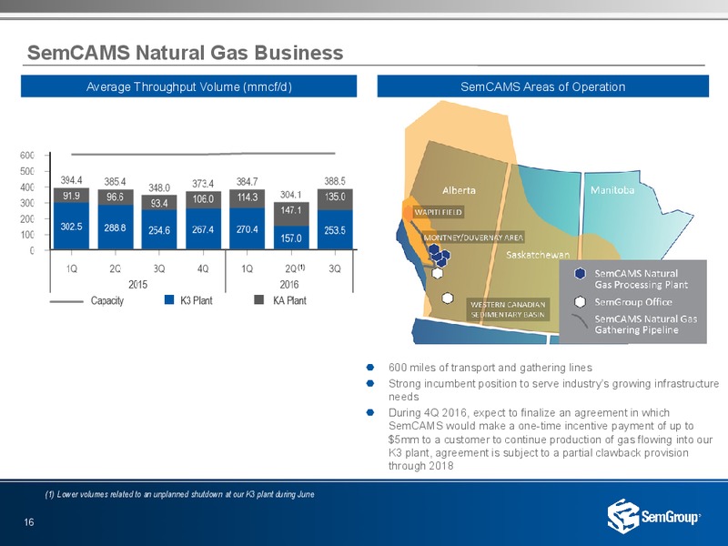The width and height of the screenshot is (728, 546).
Task: Click the During 4Q 2016 bullet paragraph
Action: pyautogui.click(x=551, y=440)
